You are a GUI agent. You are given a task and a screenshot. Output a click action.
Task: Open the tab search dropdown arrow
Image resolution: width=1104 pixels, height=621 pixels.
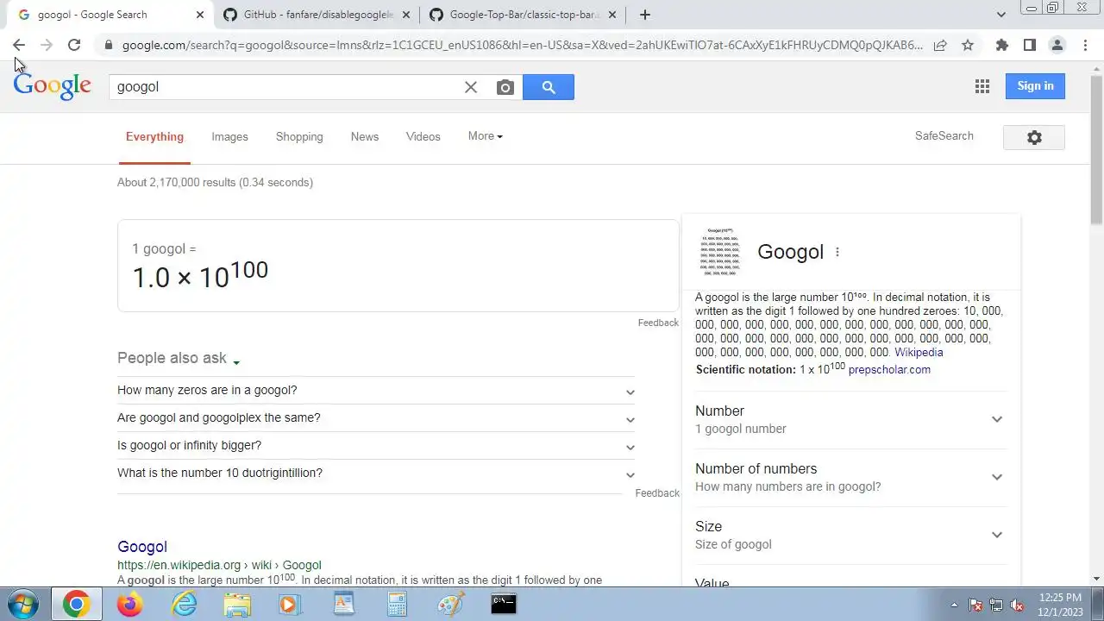click(1001, 15)
